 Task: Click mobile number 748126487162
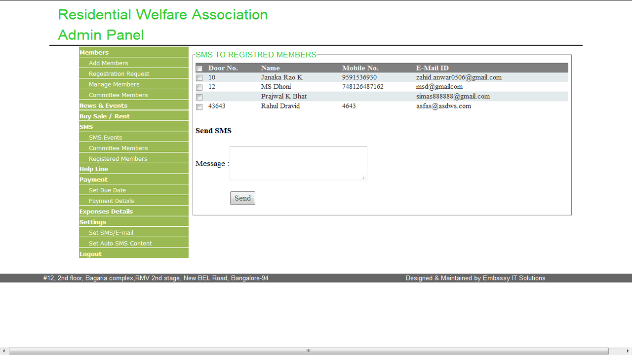pyautogui.click(x=363, y=87)
